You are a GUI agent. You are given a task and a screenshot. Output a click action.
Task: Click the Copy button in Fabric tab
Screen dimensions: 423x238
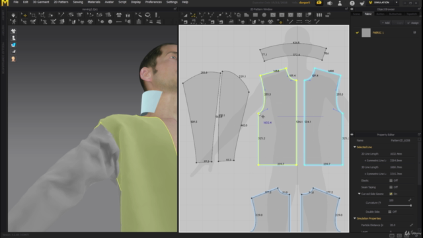(398, 23)
